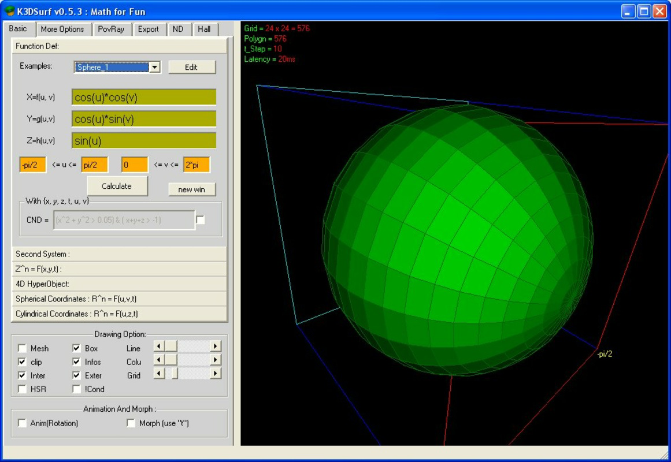Enable the Mesh checkbox
The width and height of the screenshot is (671, 462).
pyautogui.click(x=23, y=348)
